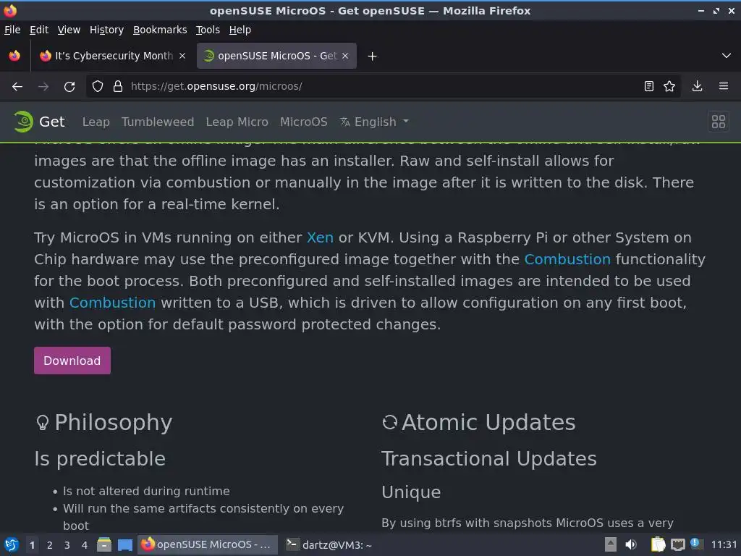Viewport: 741px width, 556px height.
Task: Expand the system tray hidden icons arrow
Action: pyautogui.click(x=611, y=544)
